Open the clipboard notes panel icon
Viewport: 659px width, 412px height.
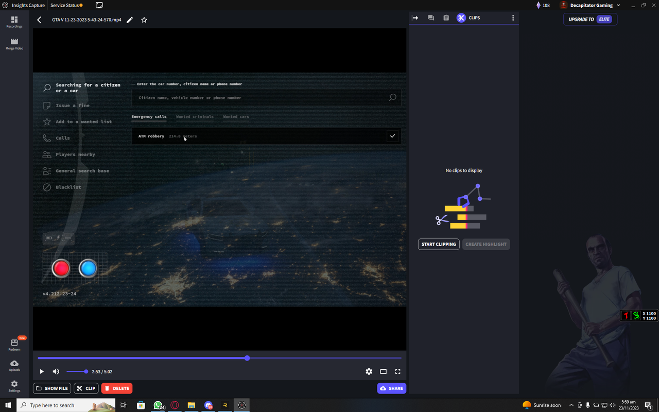click(x=446, y=18)
